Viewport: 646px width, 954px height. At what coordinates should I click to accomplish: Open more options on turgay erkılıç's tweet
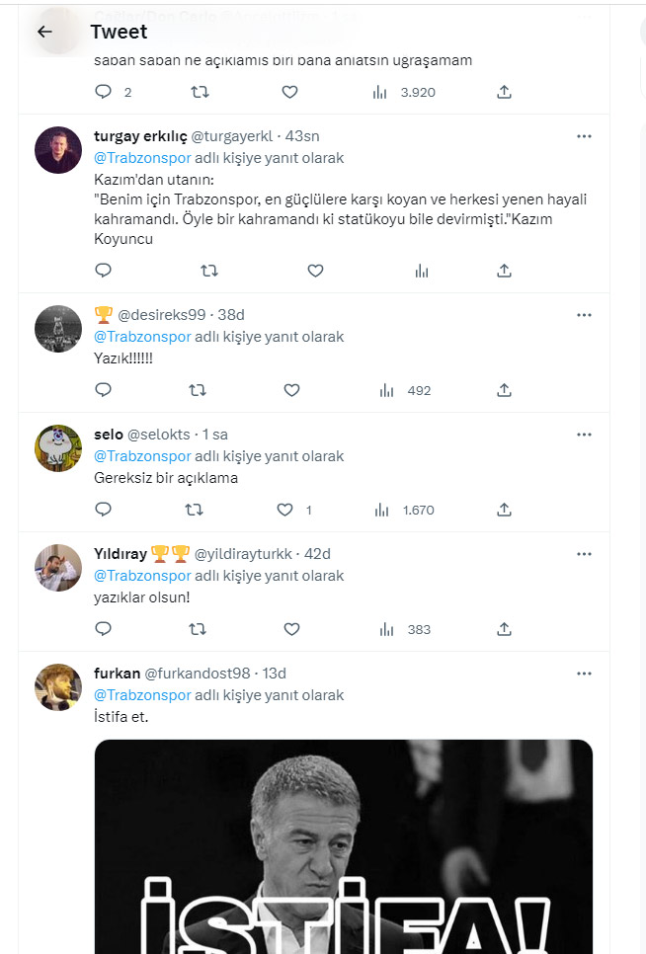tap(584, 136)
